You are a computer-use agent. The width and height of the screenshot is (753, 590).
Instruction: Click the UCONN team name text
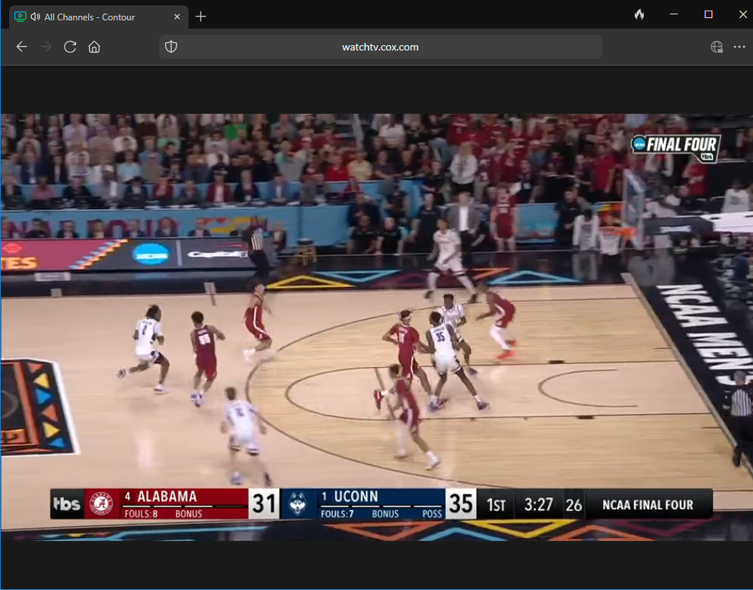pyautogui.click(x=356, y=497)
